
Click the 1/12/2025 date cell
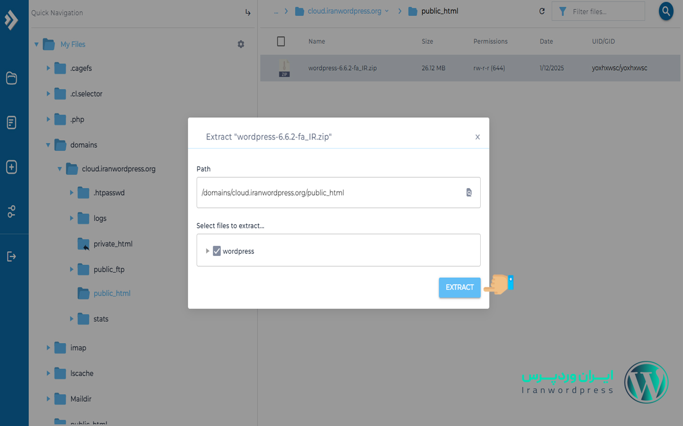point(551,68)
